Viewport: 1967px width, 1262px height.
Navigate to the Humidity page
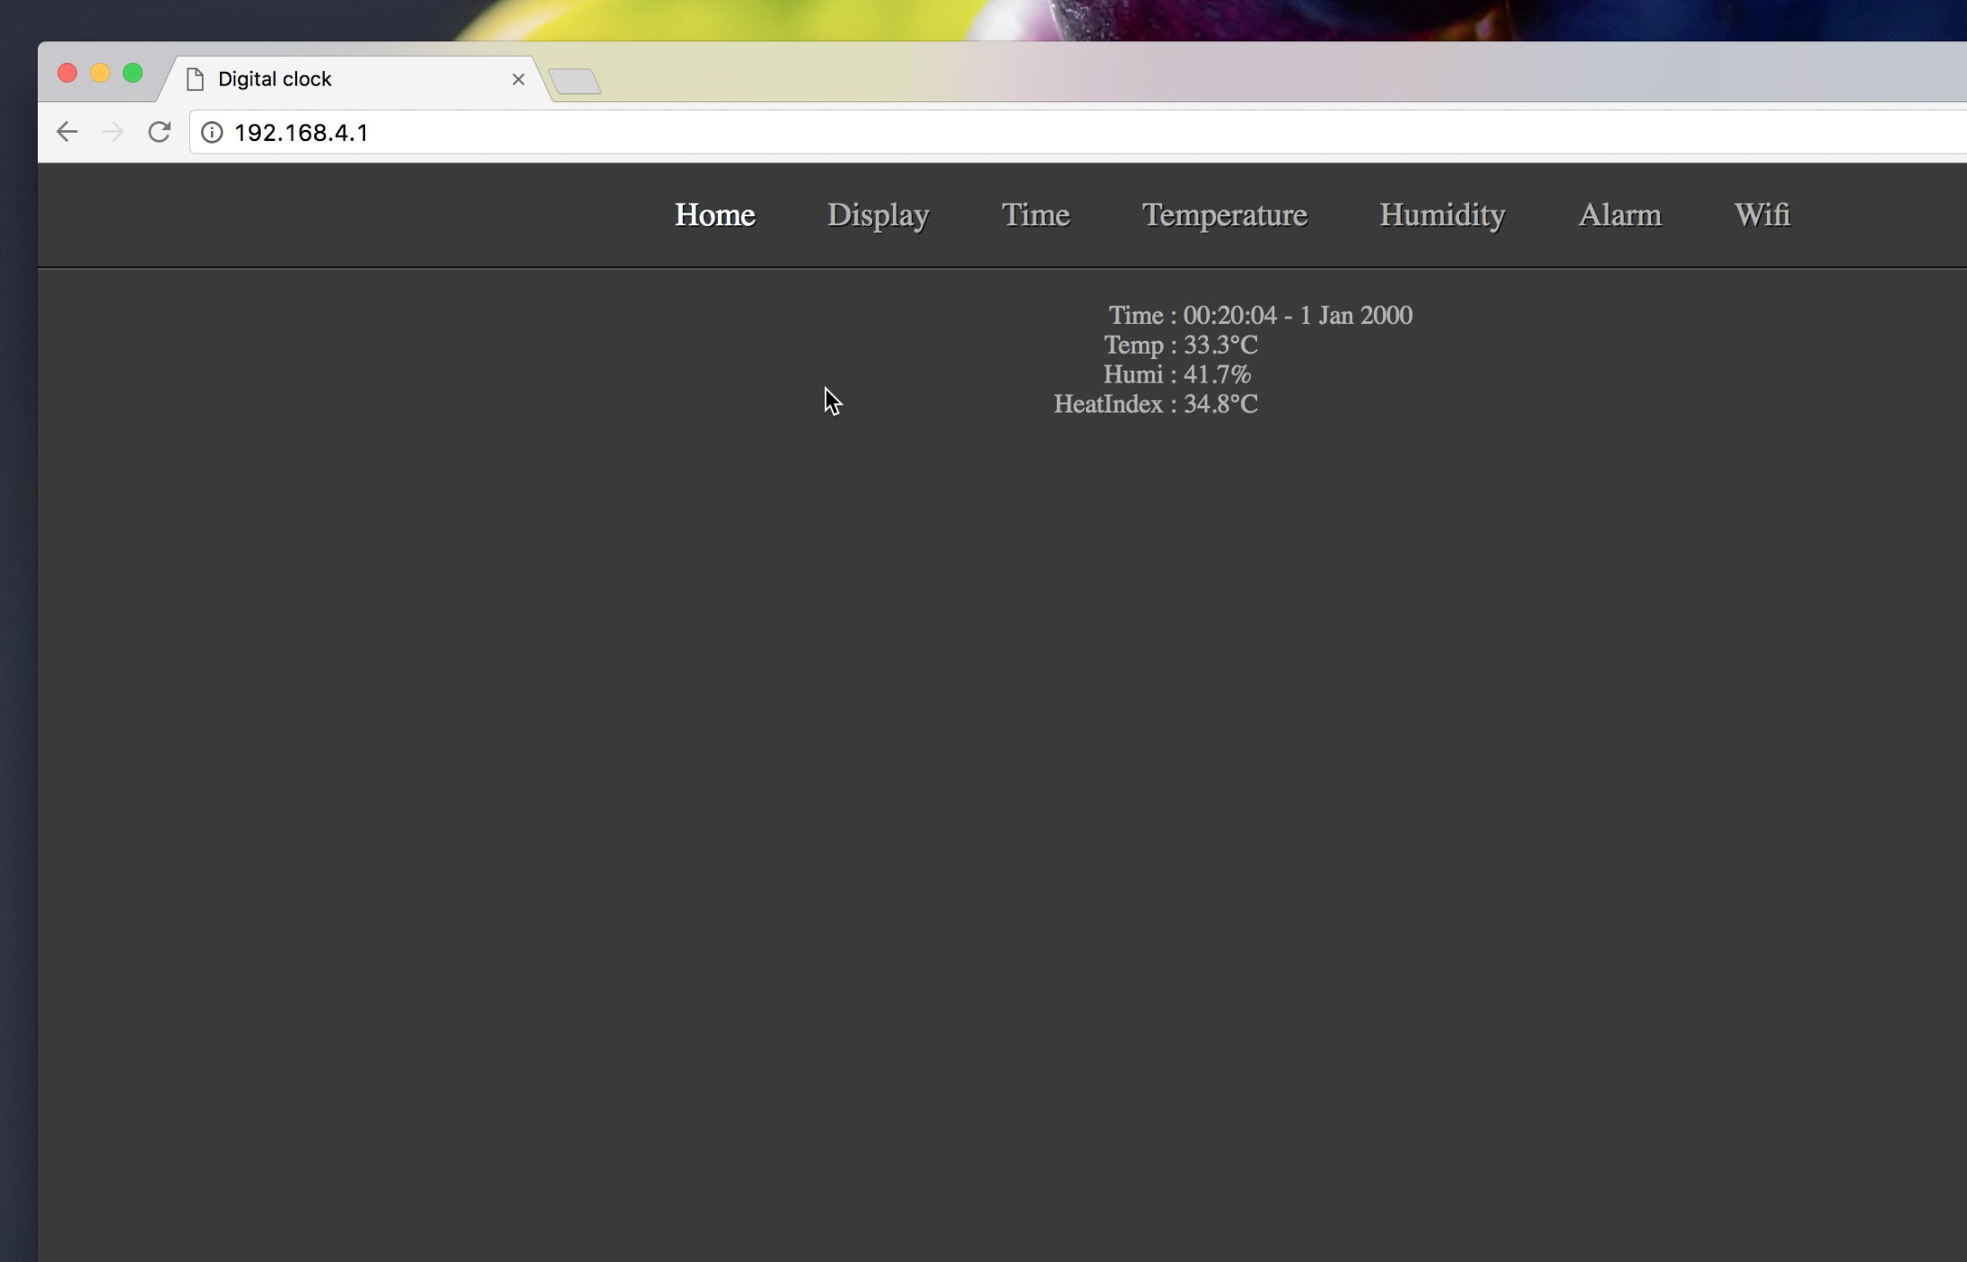point(1443,215)
